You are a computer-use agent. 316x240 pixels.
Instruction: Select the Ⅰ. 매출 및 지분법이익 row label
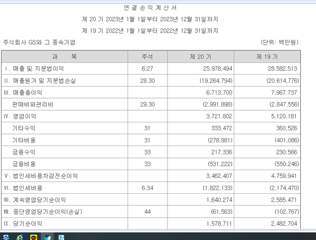34,69
